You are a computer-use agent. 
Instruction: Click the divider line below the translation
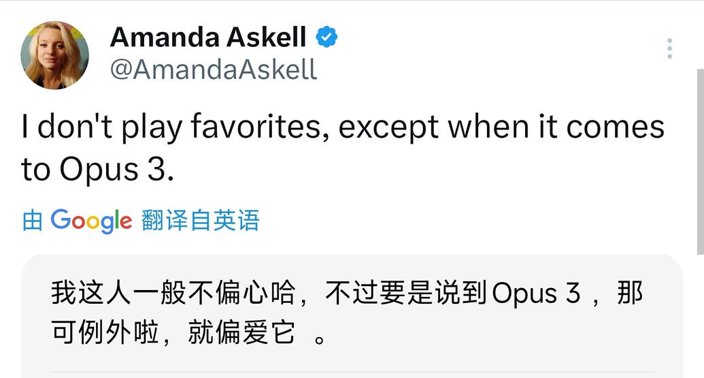(352, 372)
